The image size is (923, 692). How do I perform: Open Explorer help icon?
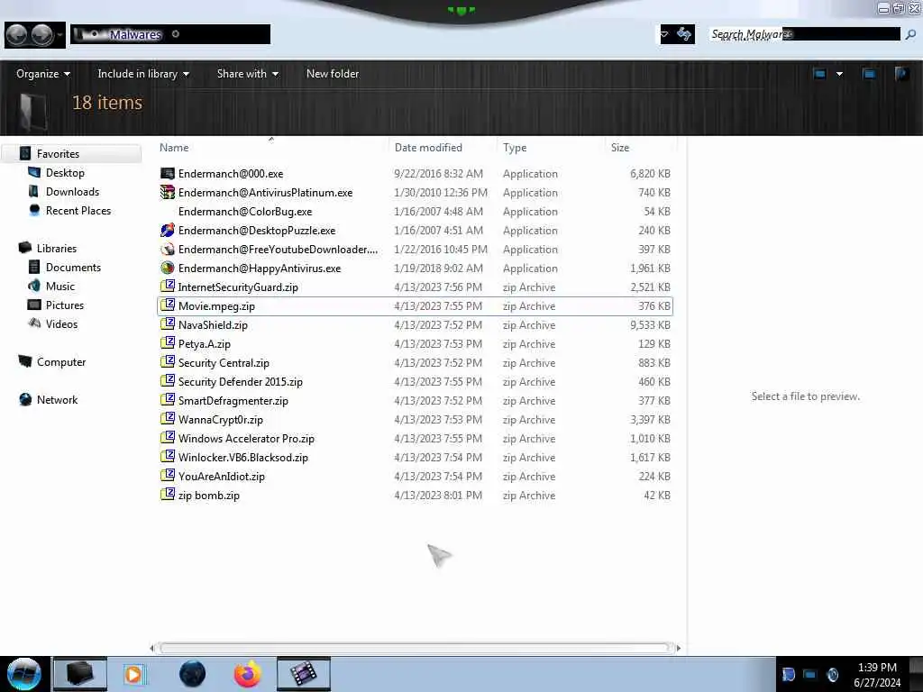click(x=901, y=74)
